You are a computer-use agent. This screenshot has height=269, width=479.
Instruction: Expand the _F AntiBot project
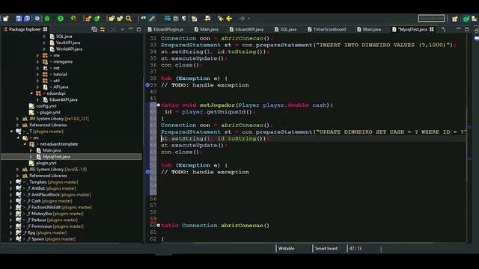(11, 188)
